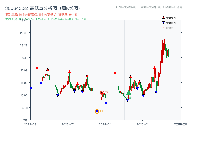The width and height of the screenshot is (201, 150).
Task: Select the green 优质 result line
Action: click(45, 19)
